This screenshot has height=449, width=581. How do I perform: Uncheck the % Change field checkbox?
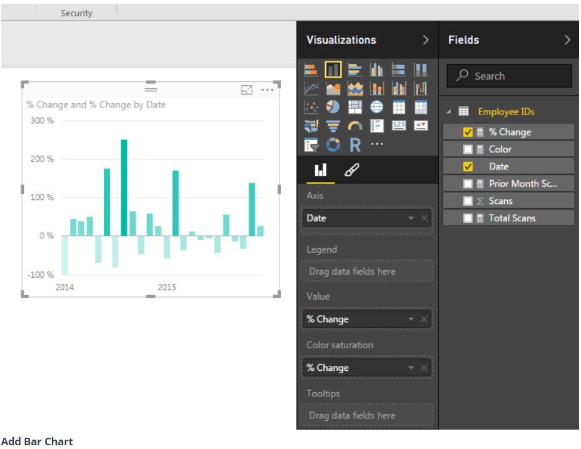pyautogui.click(x=468, y=132)
